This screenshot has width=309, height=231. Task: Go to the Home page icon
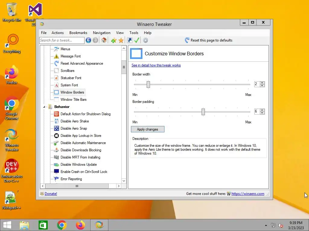(x=104, y=40)
